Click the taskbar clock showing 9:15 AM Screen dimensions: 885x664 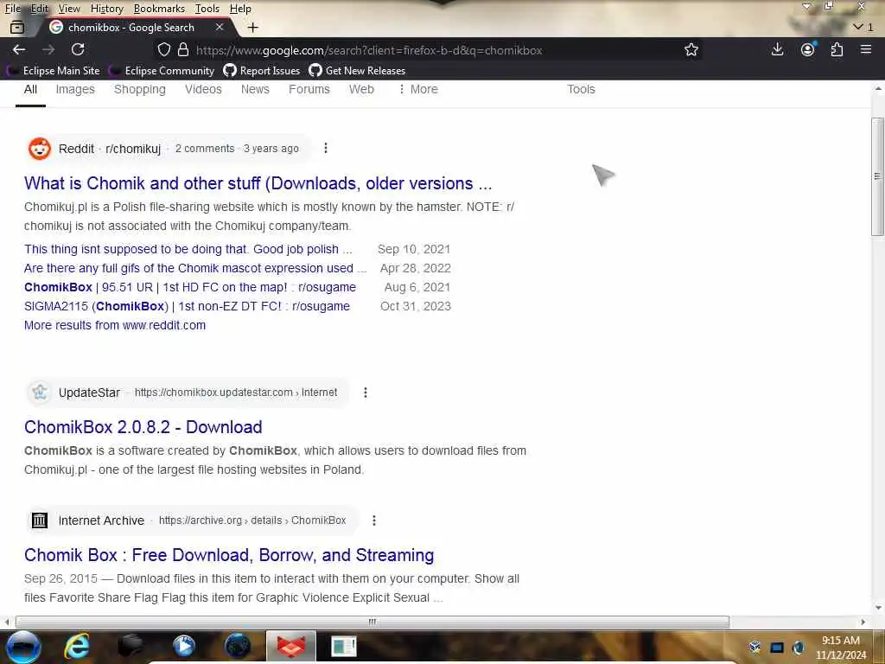point(840,648)
